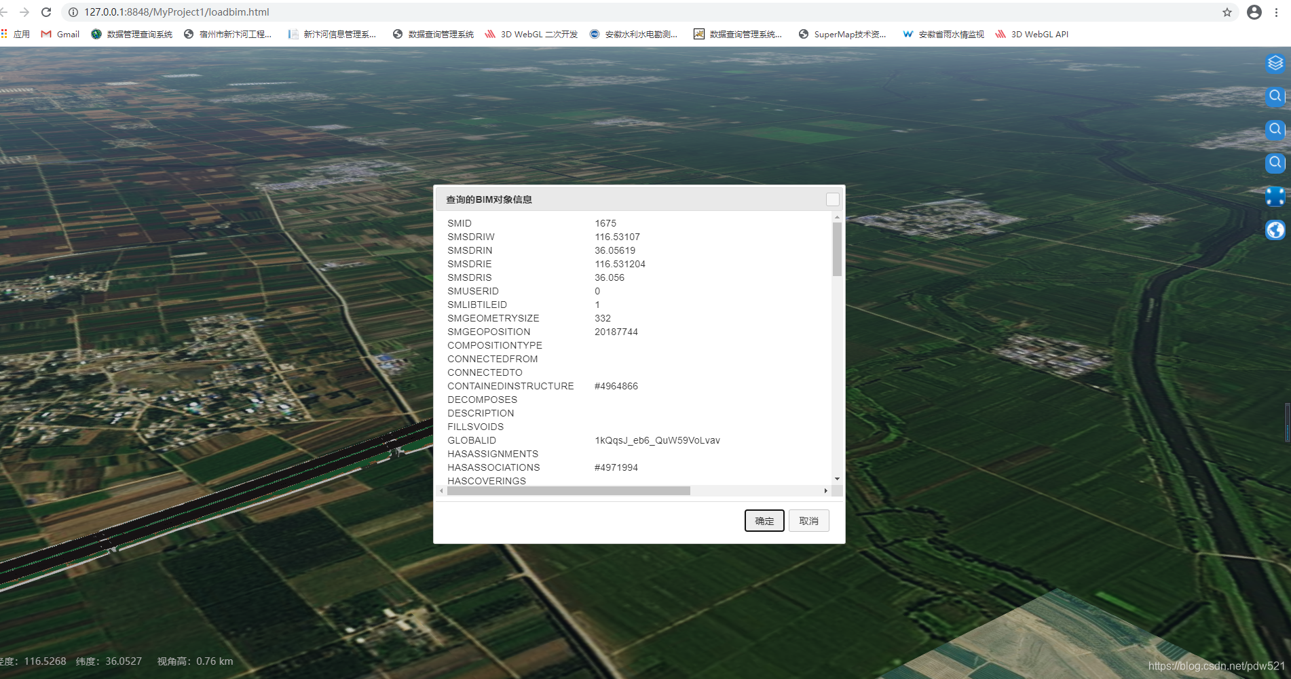Image resolution: width=1291 pixels, height=679 pixels.
Task: Click the dialog scrollbar down arrow
Action: [837, 479]
